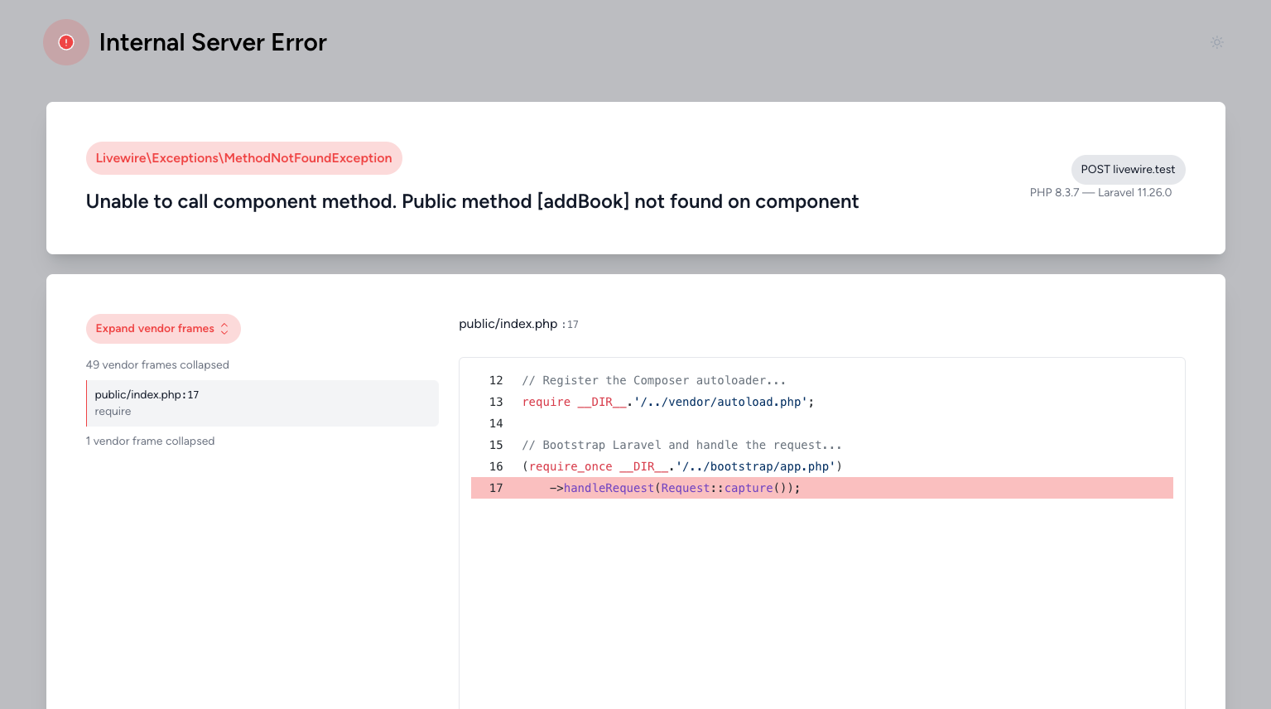Image resolution: width=1271 pixels, height=709 pixels.
Task: Select the public/index.php:17 stack frame
Action: 262,403
